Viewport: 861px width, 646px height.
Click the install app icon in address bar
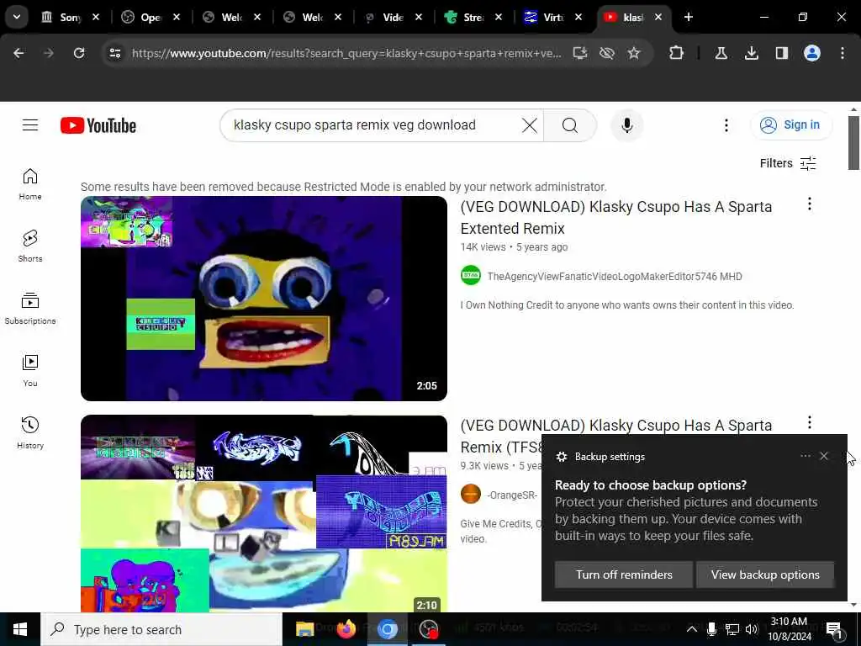click(x=580, y=53)
